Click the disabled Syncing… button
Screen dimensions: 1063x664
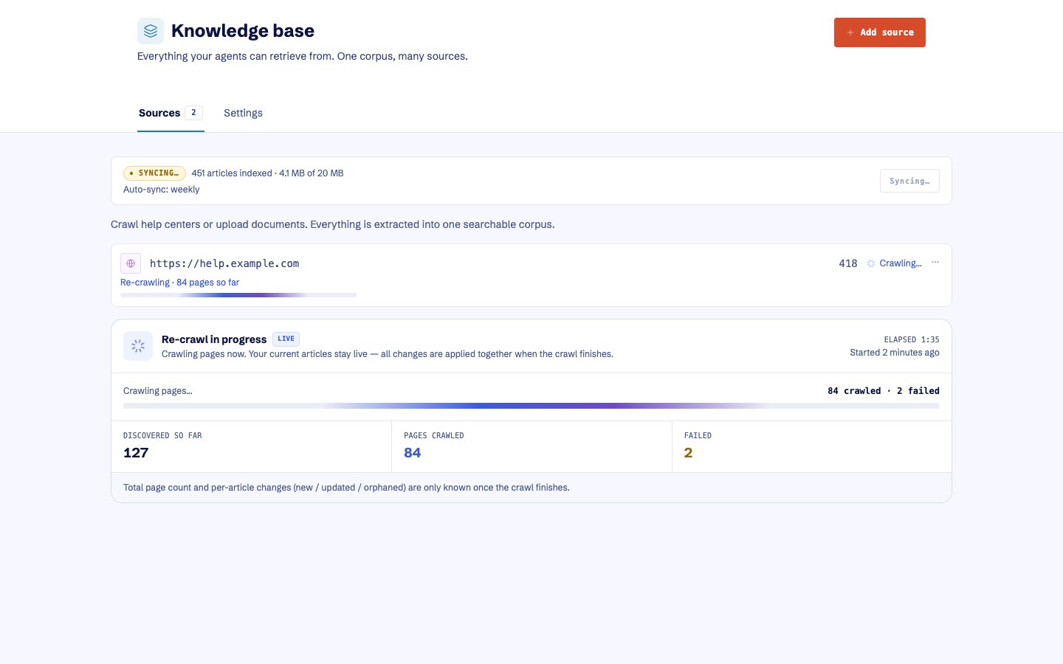909,181
